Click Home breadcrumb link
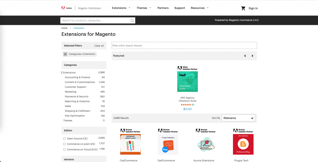 64,28
